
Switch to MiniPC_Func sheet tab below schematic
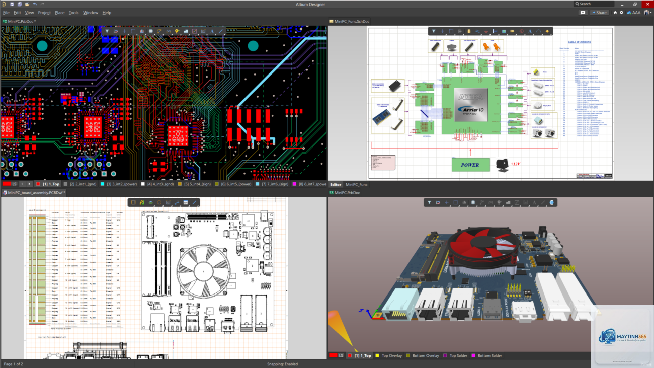(x=357, y=185)
